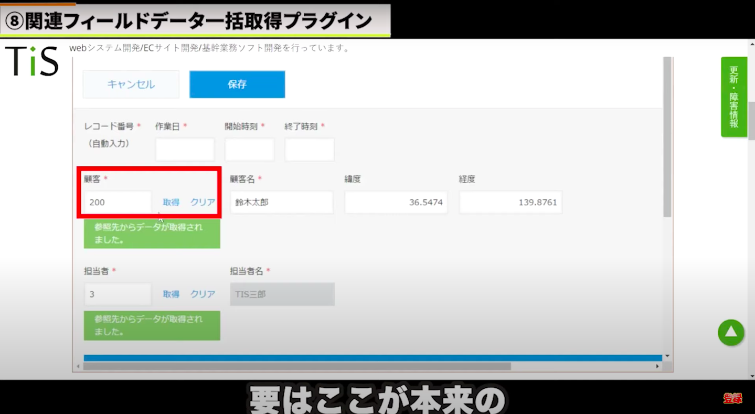This screenshot has width=755, height=414.
Task: Click the 顧客名 field showing 鈴木太郎
Action: pyautogui.click(x=281, y=203)
